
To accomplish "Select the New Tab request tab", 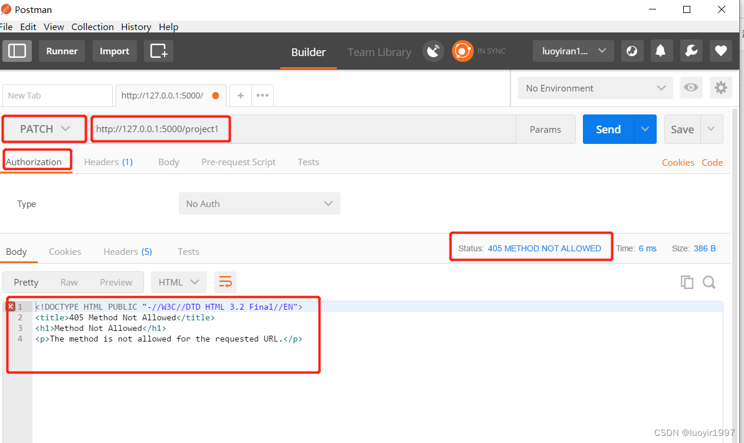I will click(57, 96).
